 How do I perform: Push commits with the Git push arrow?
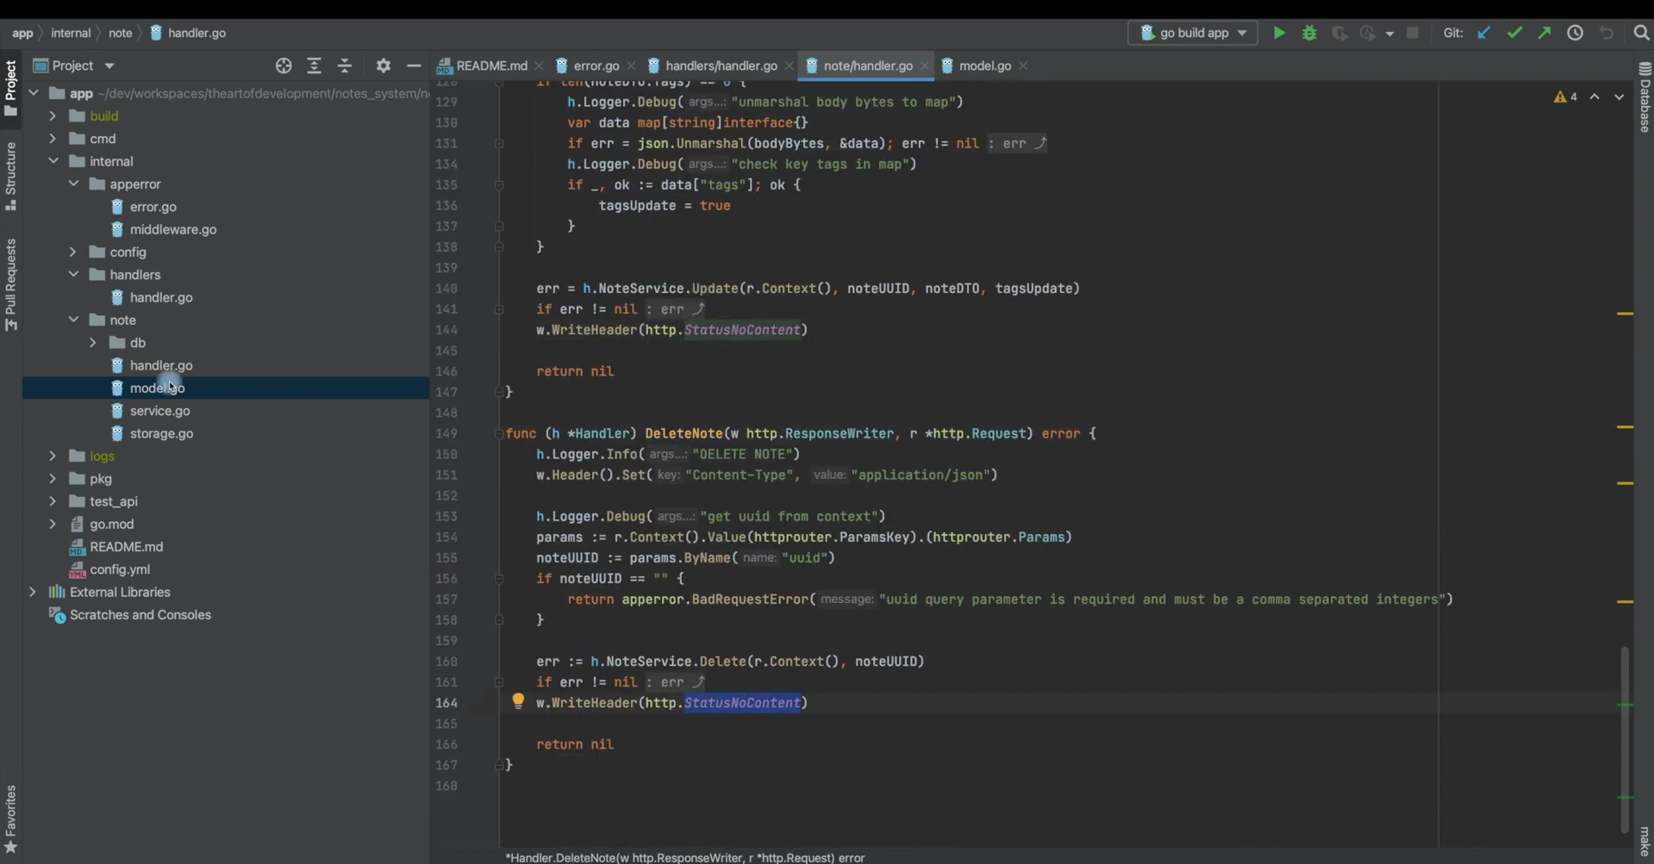(1545, 33)
